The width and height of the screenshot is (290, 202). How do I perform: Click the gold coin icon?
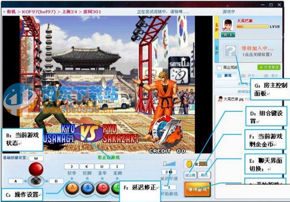[189, 164]
